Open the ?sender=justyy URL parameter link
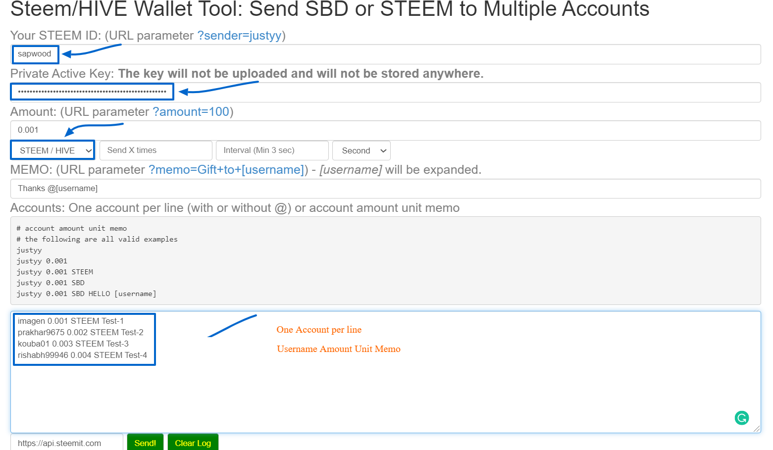Screen dimensions: 773x450 [239, 36]
